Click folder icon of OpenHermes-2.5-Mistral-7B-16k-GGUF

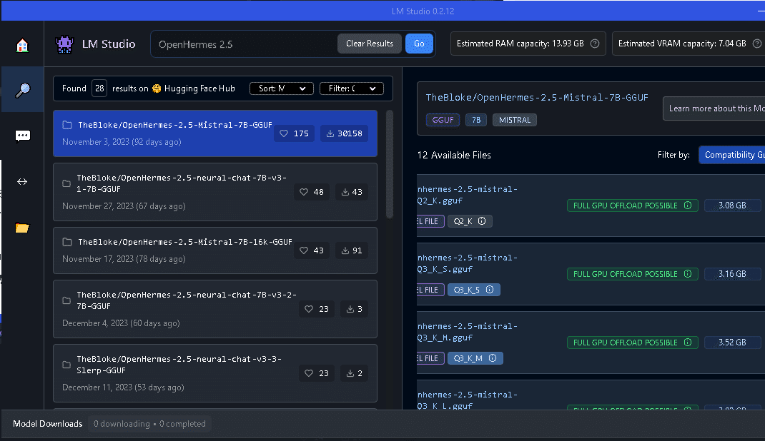(67, 242)
